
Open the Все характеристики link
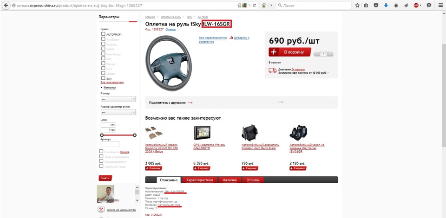[213, 38]
